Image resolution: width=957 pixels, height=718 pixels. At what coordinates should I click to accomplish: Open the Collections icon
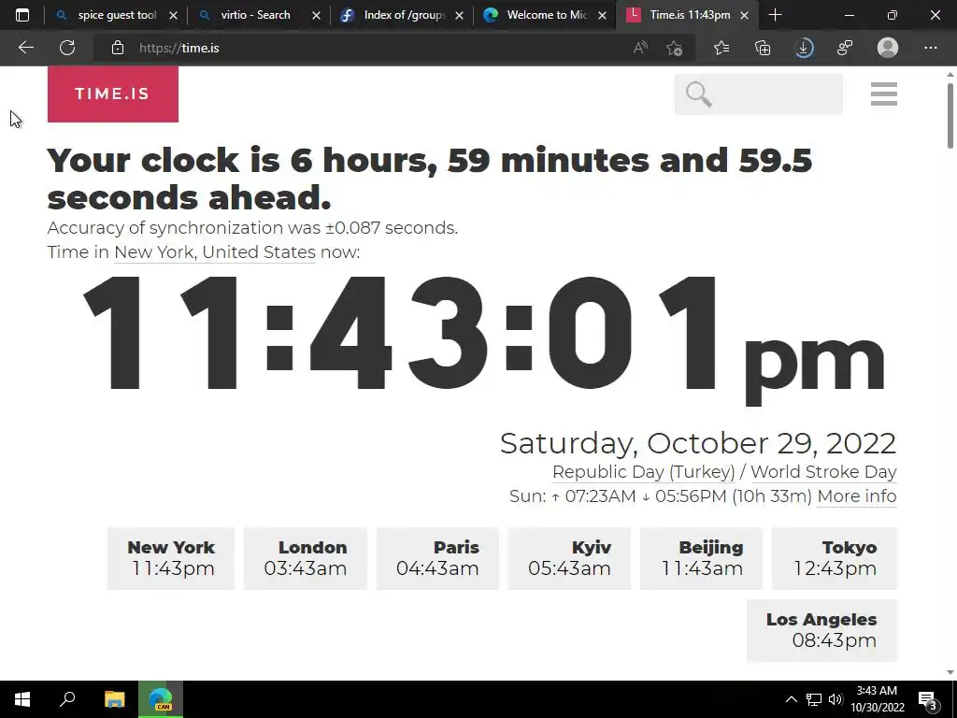[x=763, y=48]
